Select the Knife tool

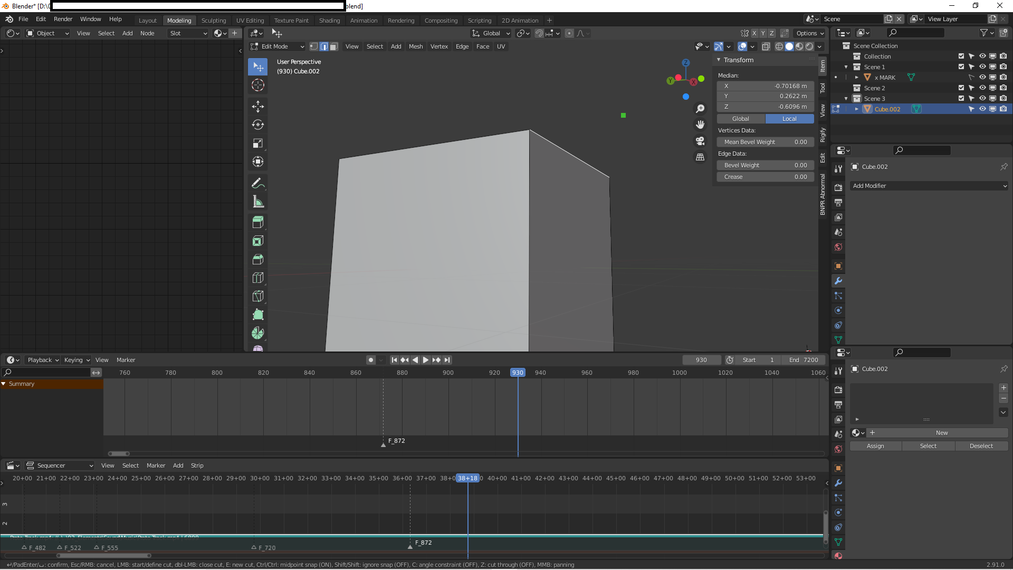(x=258, y=296)
